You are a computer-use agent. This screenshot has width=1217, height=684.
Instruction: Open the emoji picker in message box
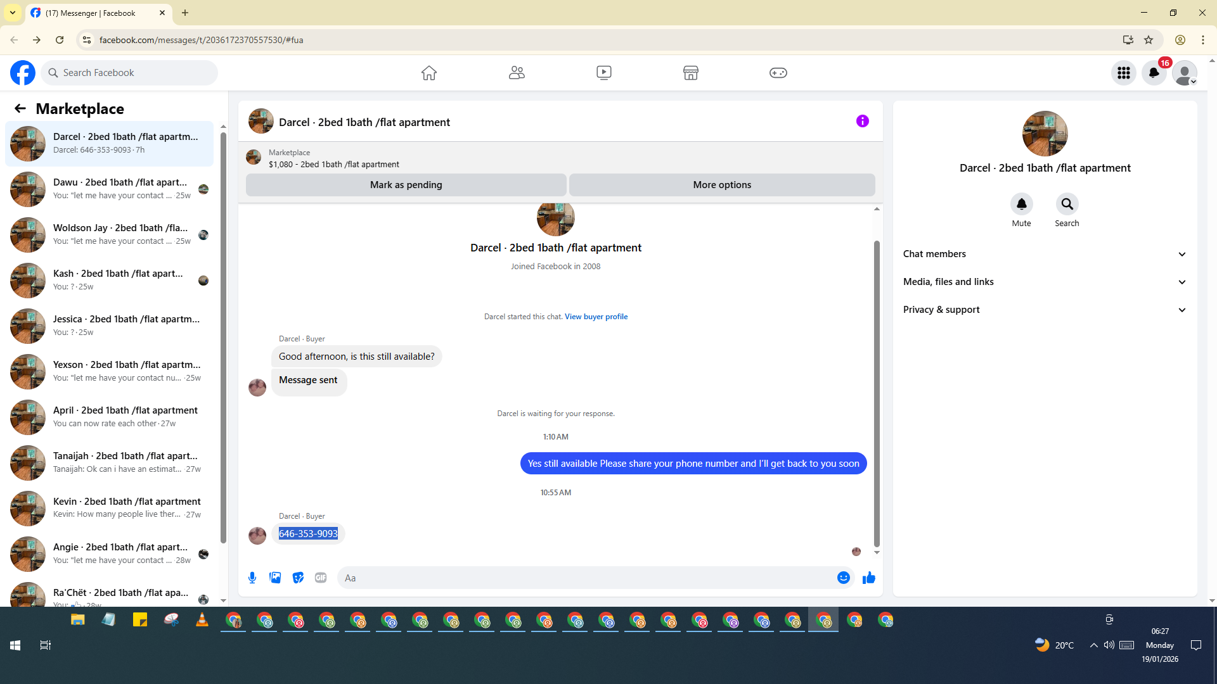point(843,578)
